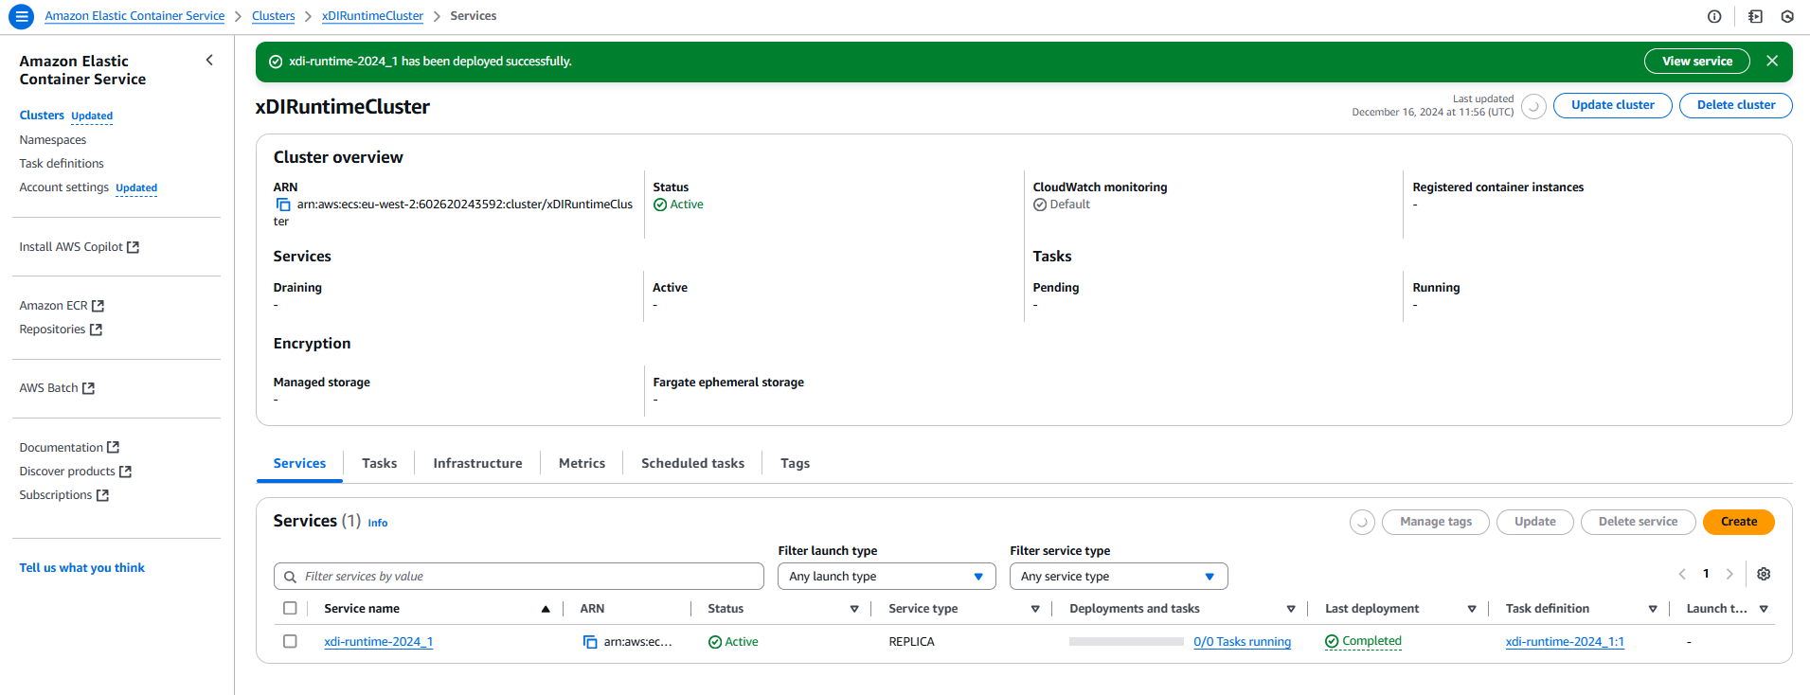The image size is (1810, 695).
Task: Open the Filter launch type dropdown
Action: [x=887, y=577]
